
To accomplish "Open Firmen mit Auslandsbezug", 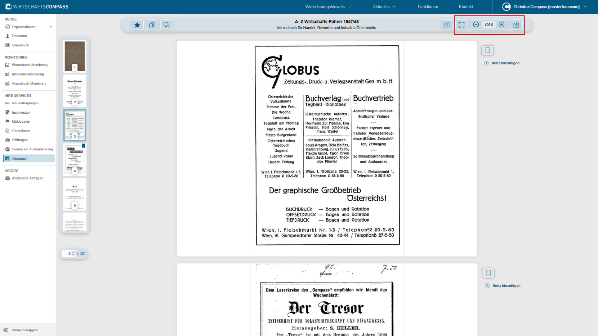I will 32,149.
